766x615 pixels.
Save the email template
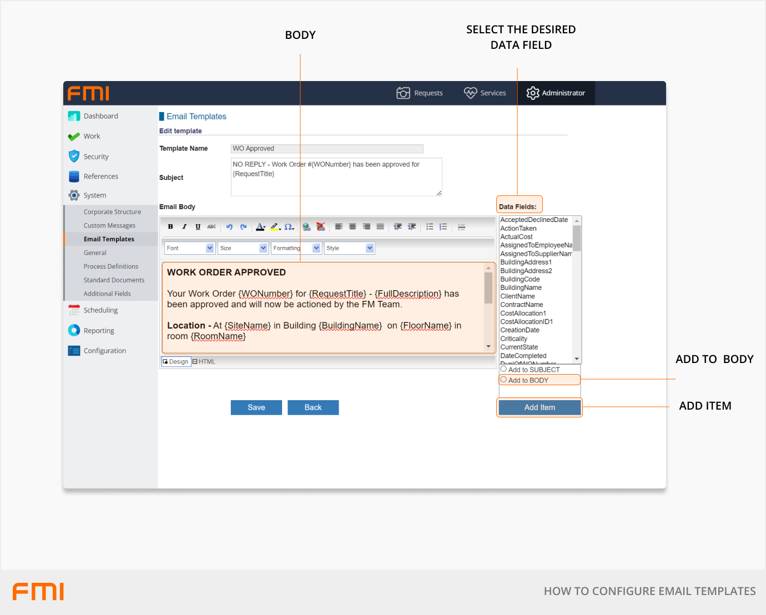256,407
